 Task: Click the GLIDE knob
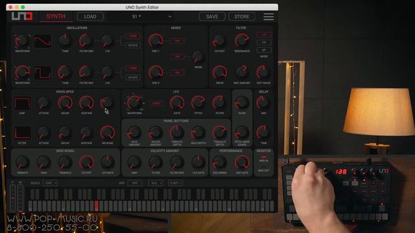[x=242, y=103]
